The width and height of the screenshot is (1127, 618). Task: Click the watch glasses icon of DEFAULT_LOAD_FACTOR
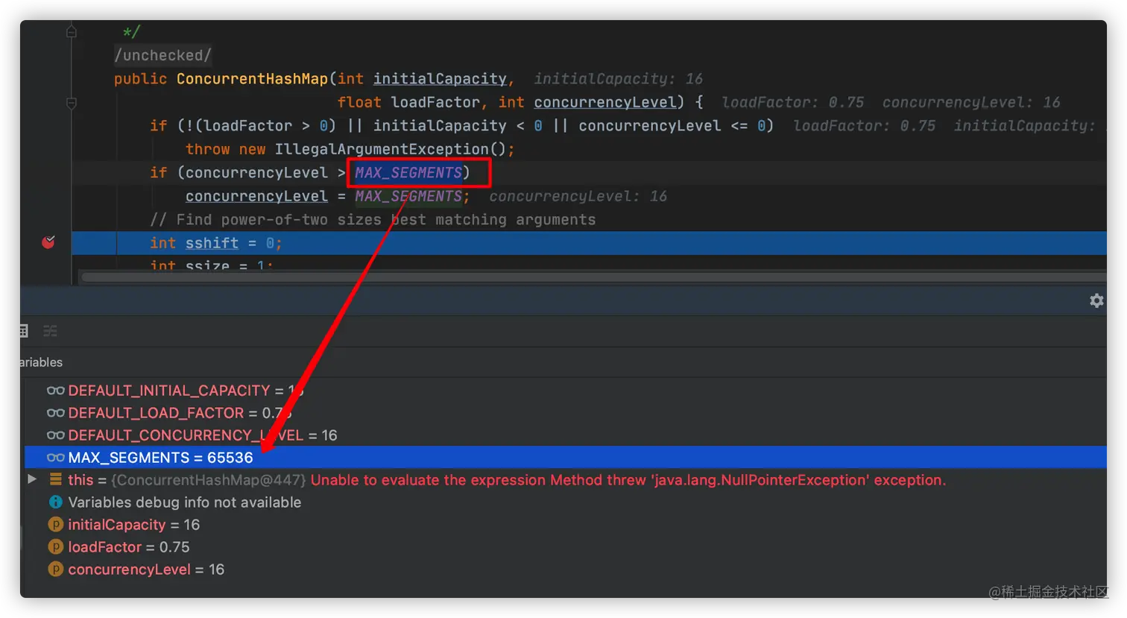56,413
